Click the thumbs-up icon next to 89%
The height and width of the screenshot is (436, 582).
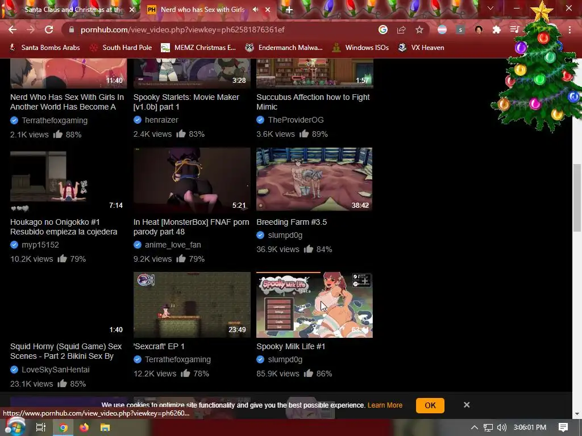304,133
